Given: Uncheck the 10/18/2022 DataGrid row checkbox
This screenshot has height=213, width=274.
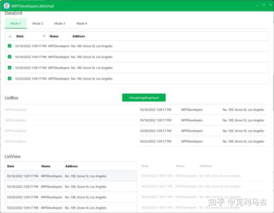Looking at the screenshot, I should [x=10, y=57].
